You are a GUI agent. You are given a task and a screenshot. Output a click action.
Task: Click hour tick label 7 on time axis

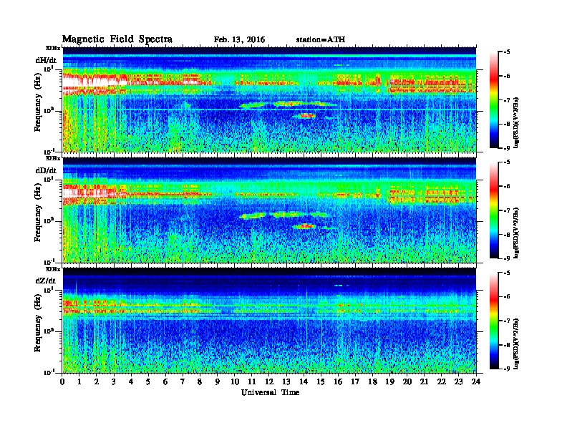pyautogui.click(x=183, y=382)
